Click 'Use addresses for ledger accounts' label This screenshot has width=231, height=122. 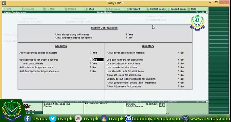coord(39,60)
